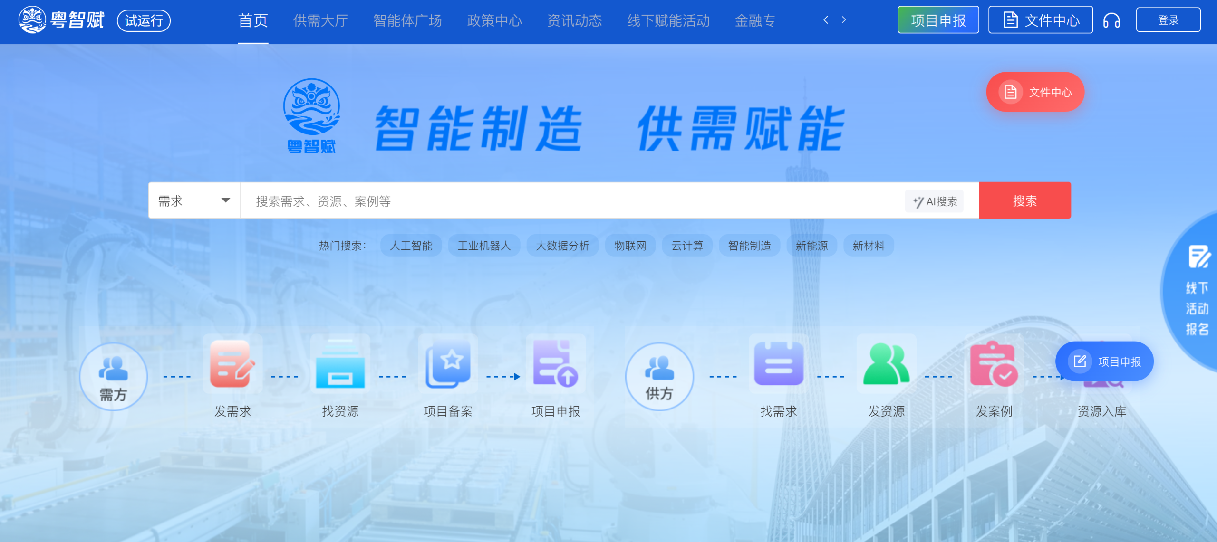Screen dimensions: 1217x542
Task: Click the headset customer service icon
Action: click(1111, 20)
